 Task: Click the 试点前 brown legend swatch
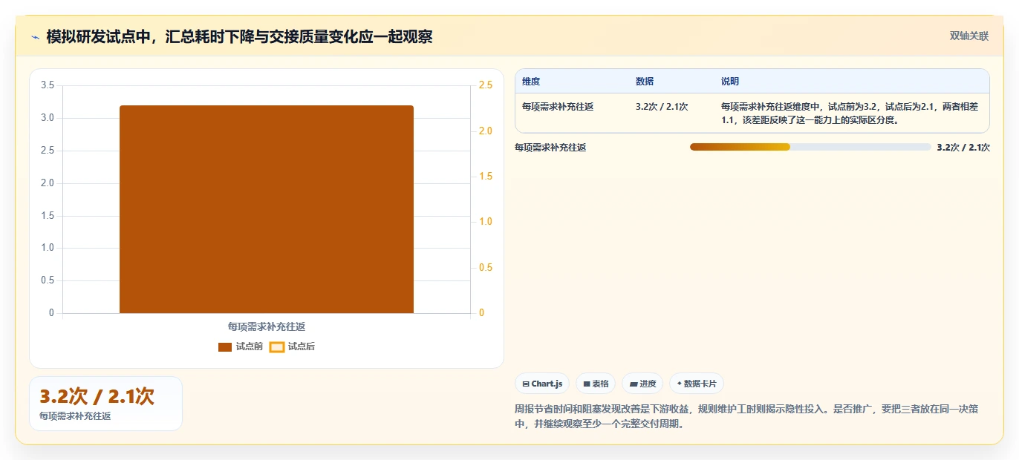pyautogui.click(x=225, y=347)
